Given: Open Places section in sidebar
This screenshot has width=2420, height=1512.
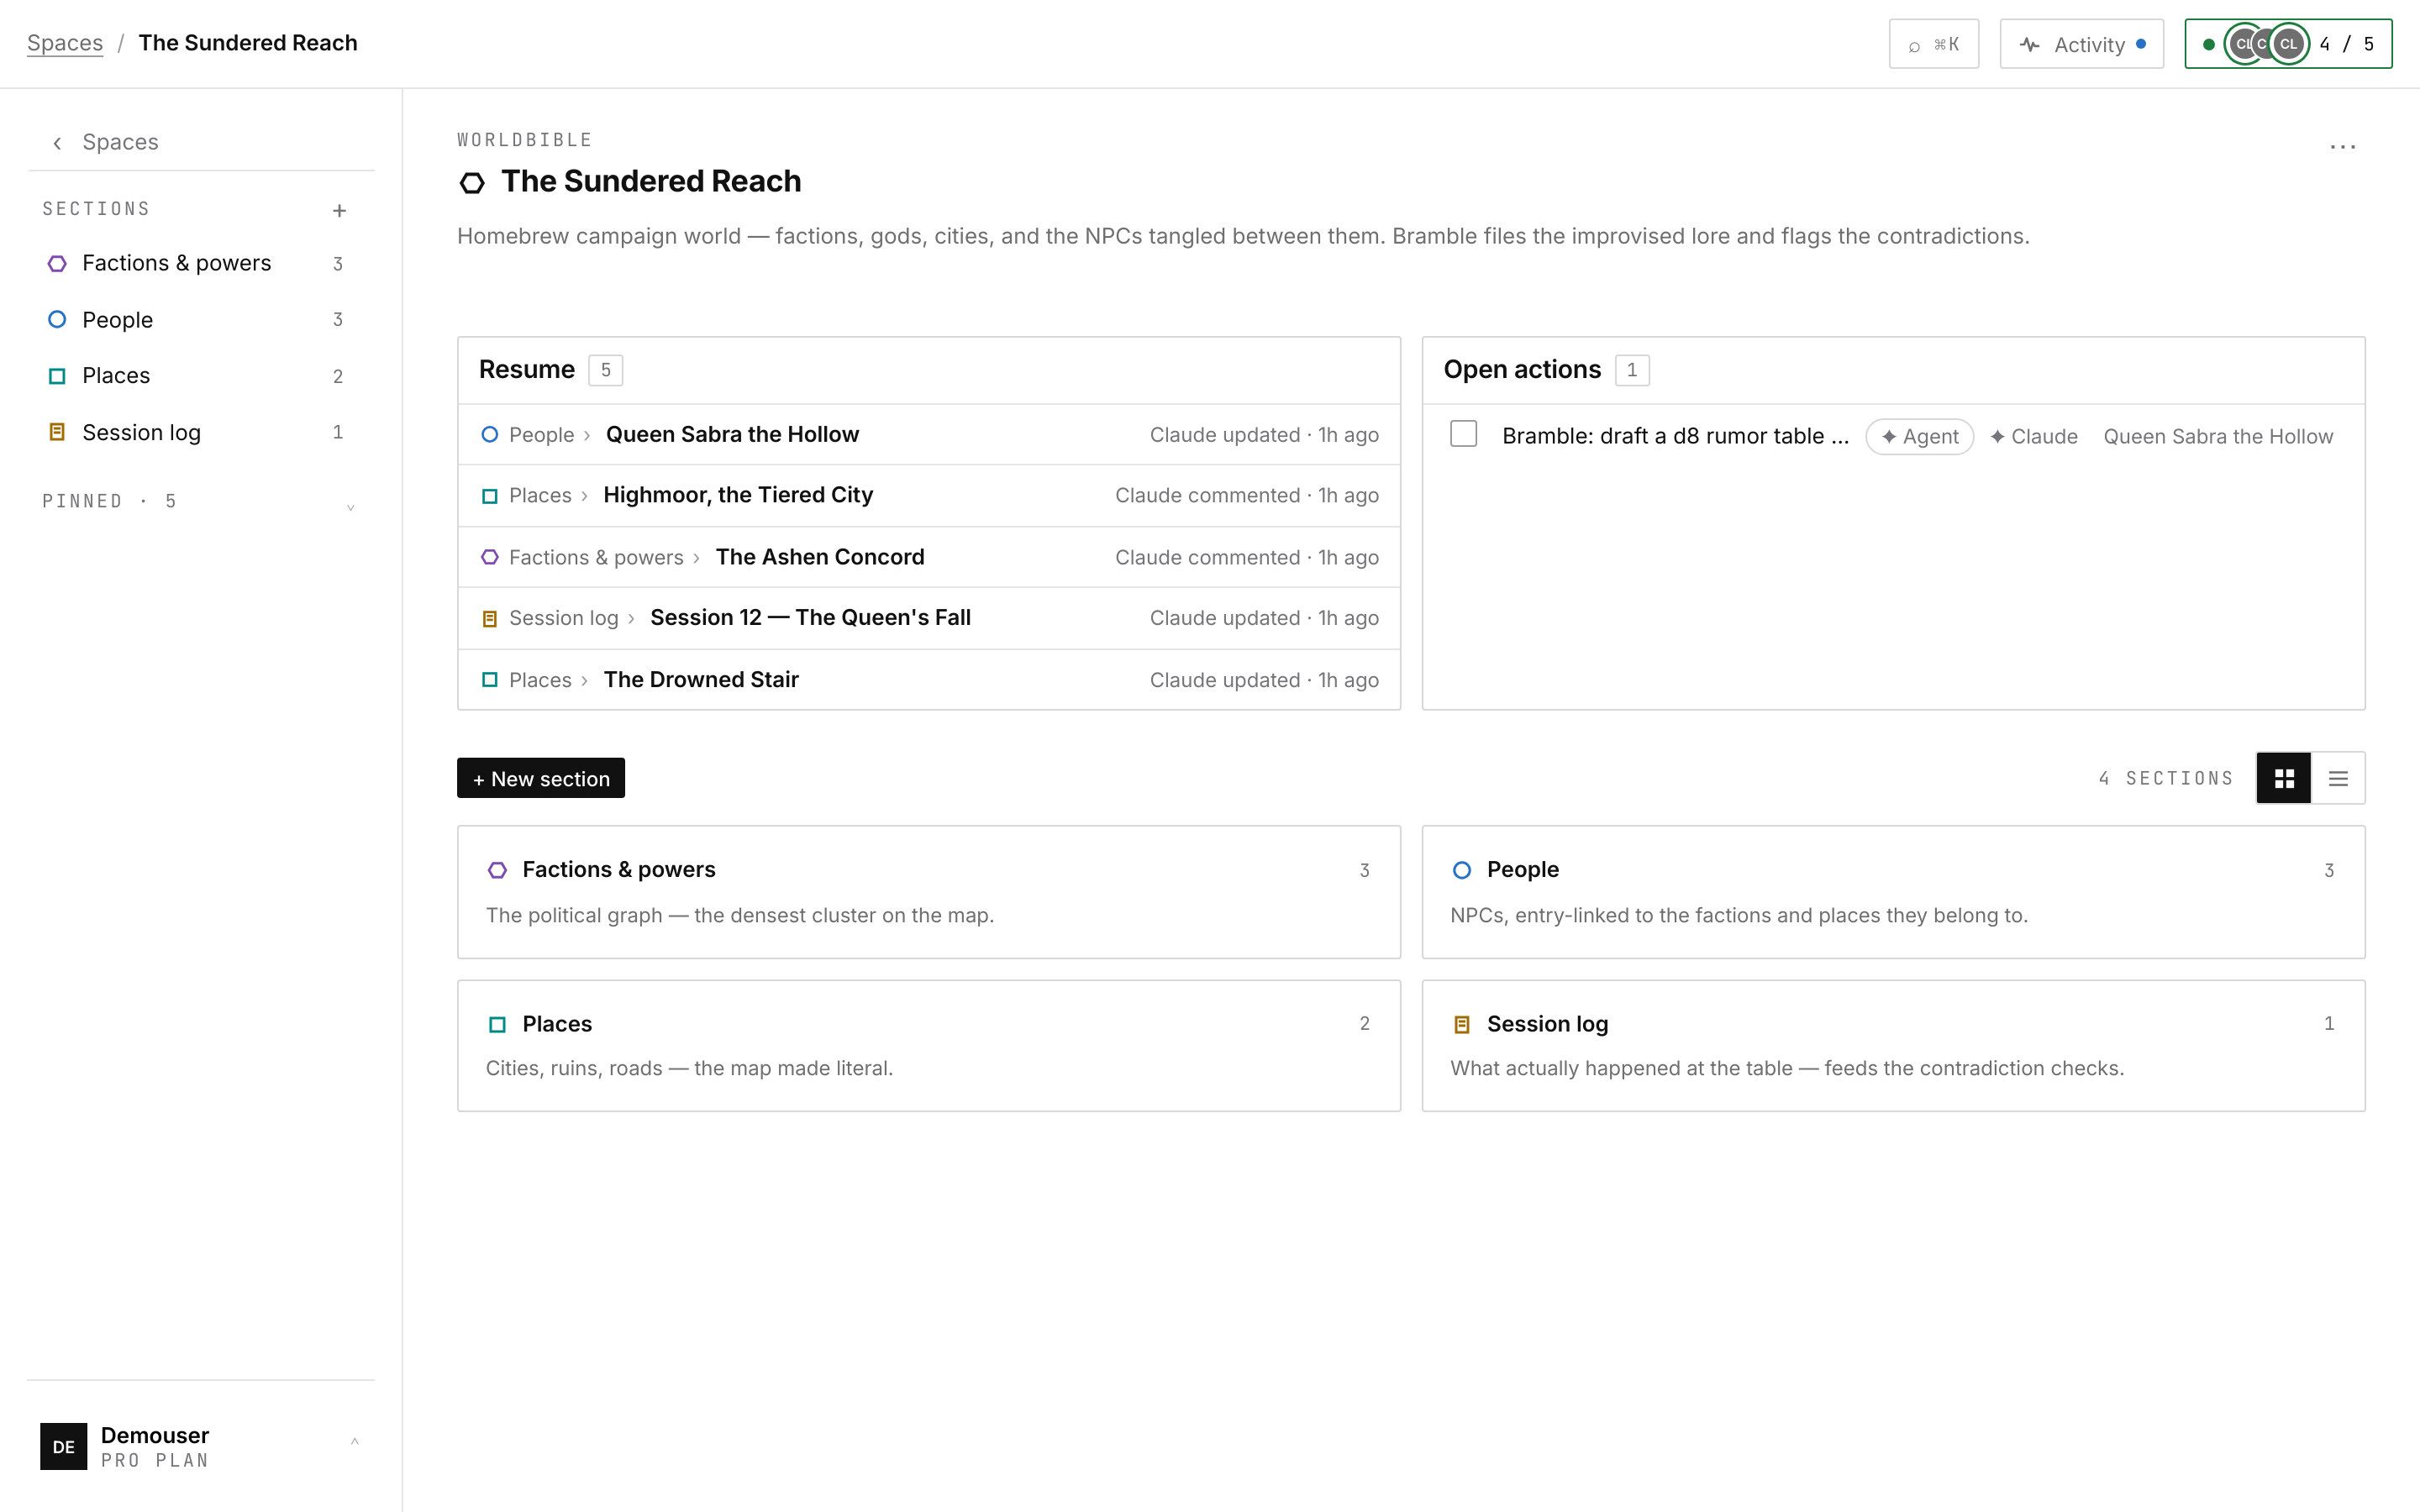Looking at the screenshot, I should point(200,376).
